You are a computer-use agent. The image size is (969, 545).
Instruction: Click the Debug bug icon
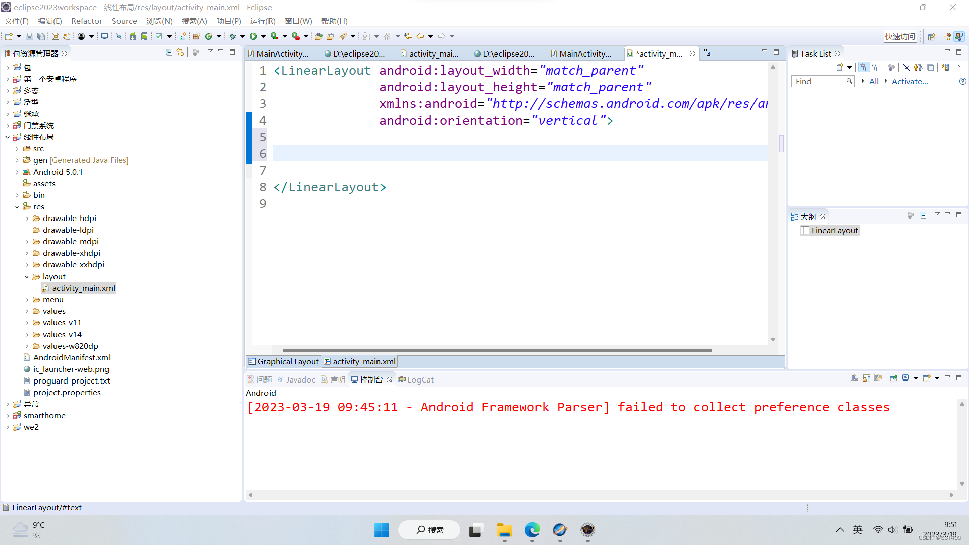pos(233,36)
